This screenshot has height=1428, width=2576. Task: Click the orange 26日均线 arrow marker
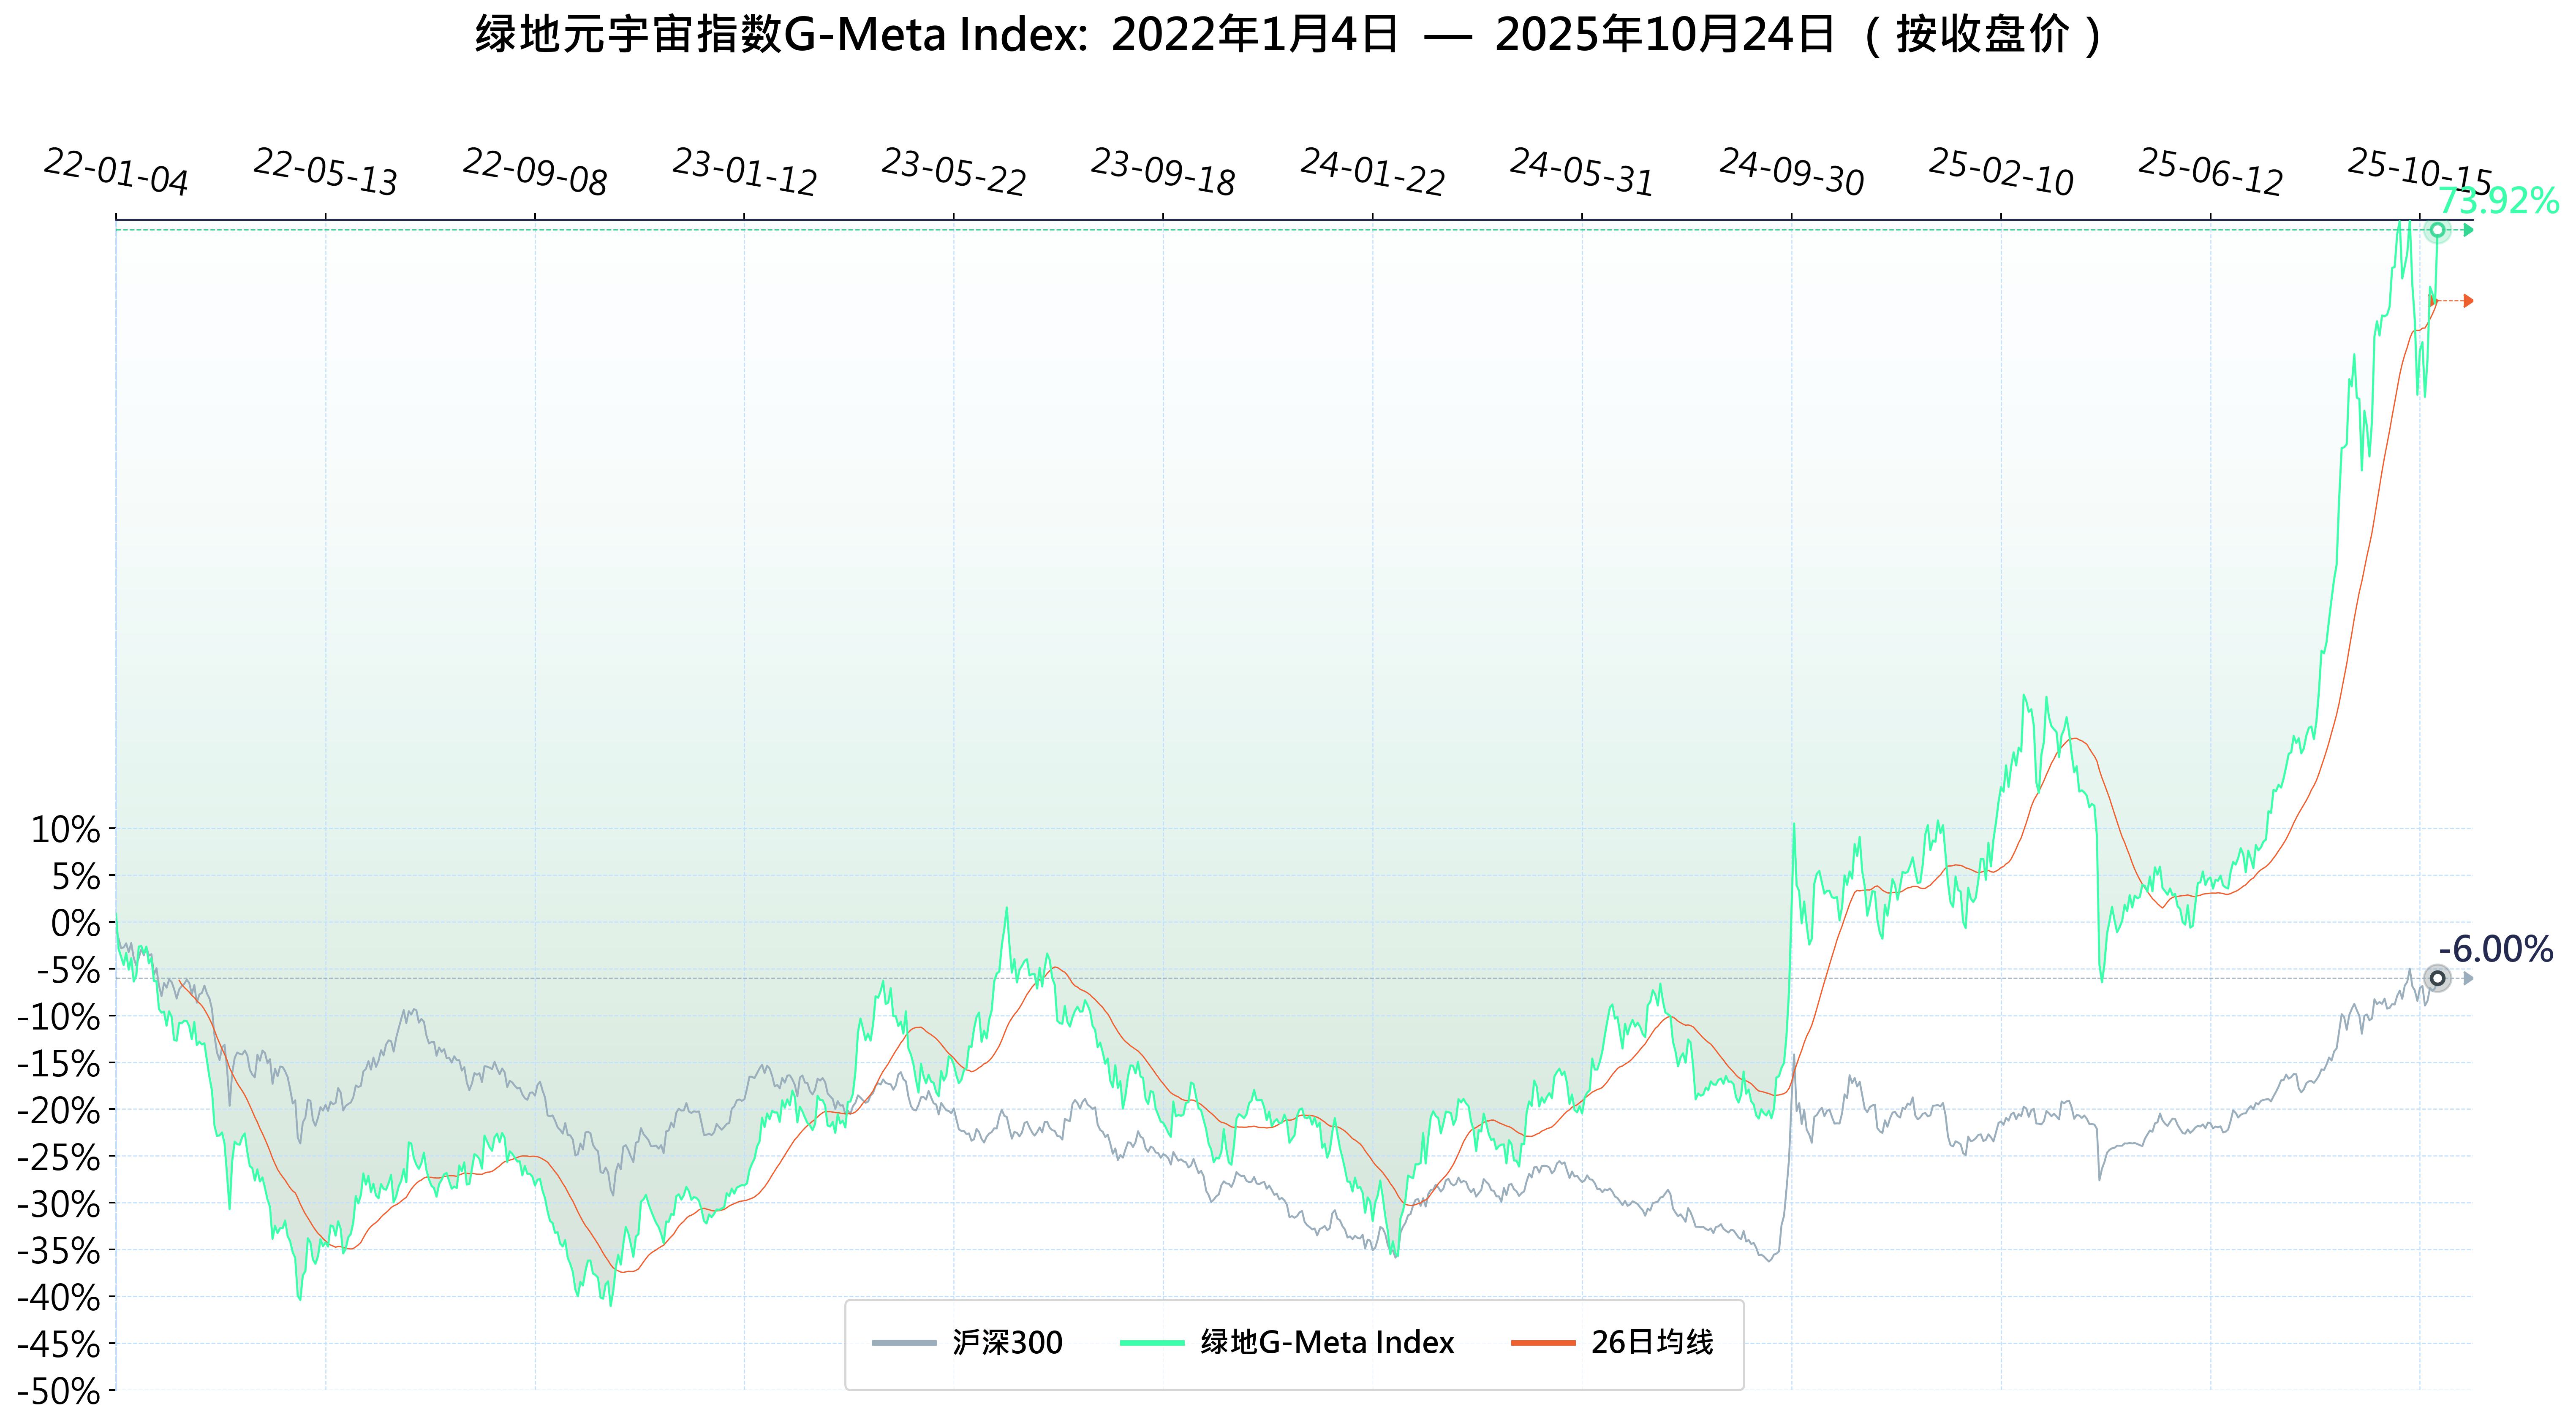[x=2468, y=301]
